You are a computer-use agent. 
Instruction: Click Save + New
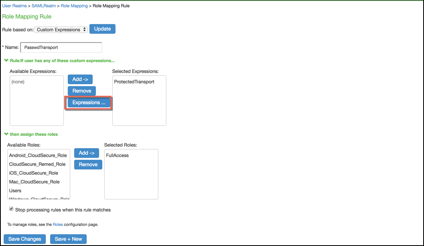pyautogui.click(x=68, y=239)
